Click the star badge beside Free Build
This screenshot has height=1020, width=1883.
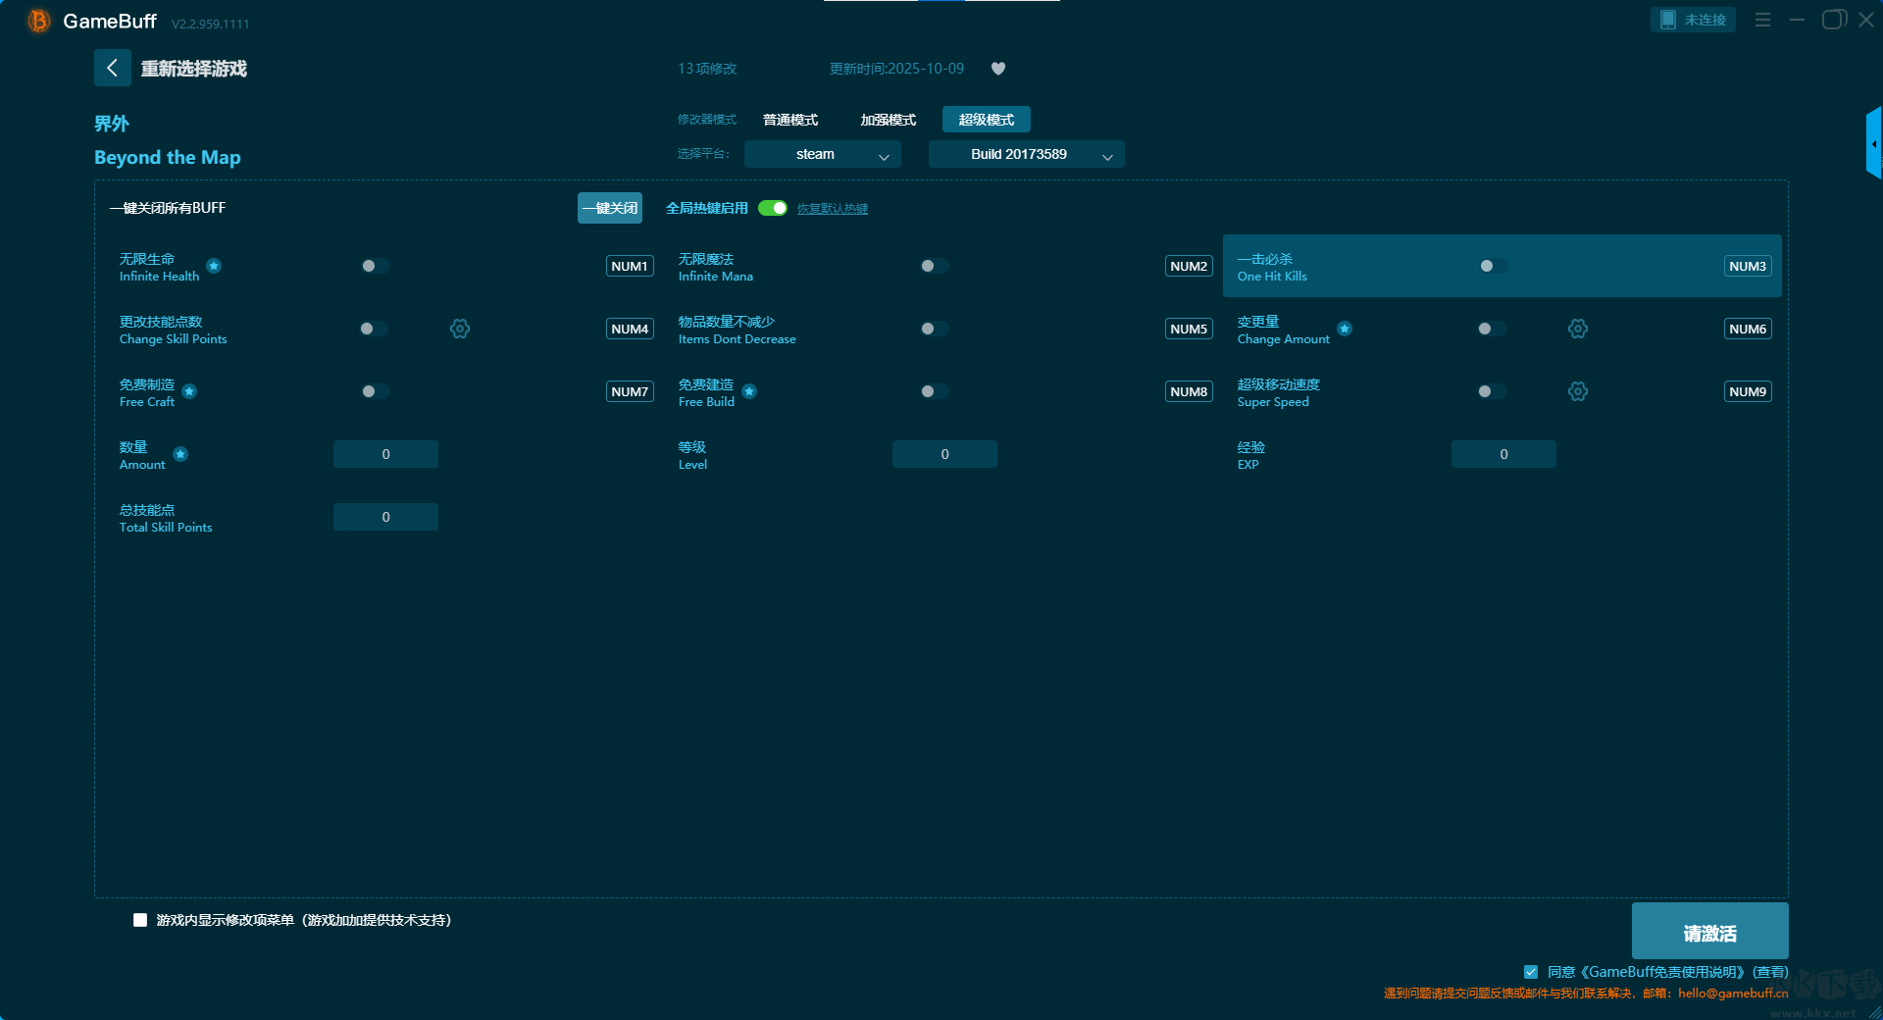click(749, 391)
